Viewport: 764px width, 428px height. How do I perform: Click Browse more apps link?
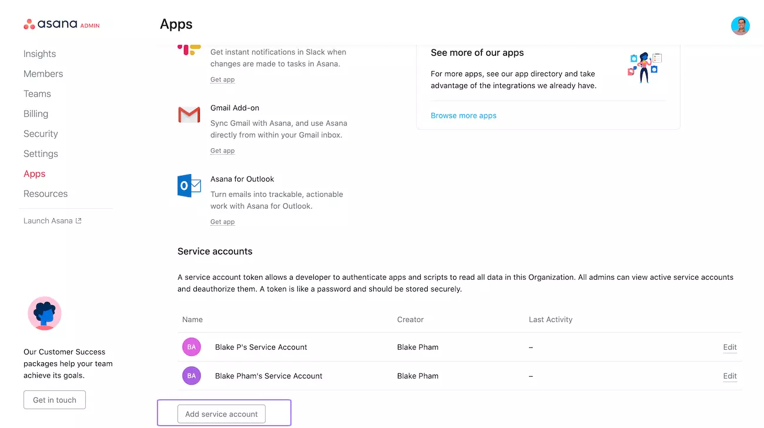(x=463, y=115)
